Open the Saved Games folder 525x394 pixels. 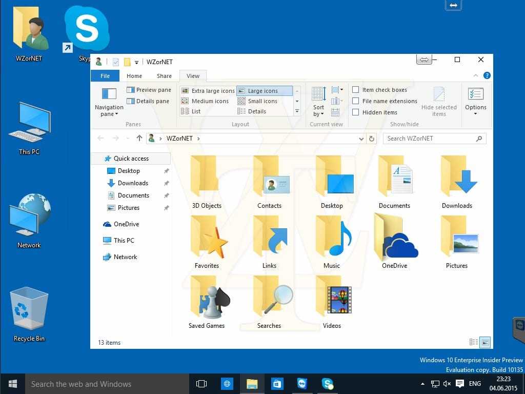(x=207, y=303)
